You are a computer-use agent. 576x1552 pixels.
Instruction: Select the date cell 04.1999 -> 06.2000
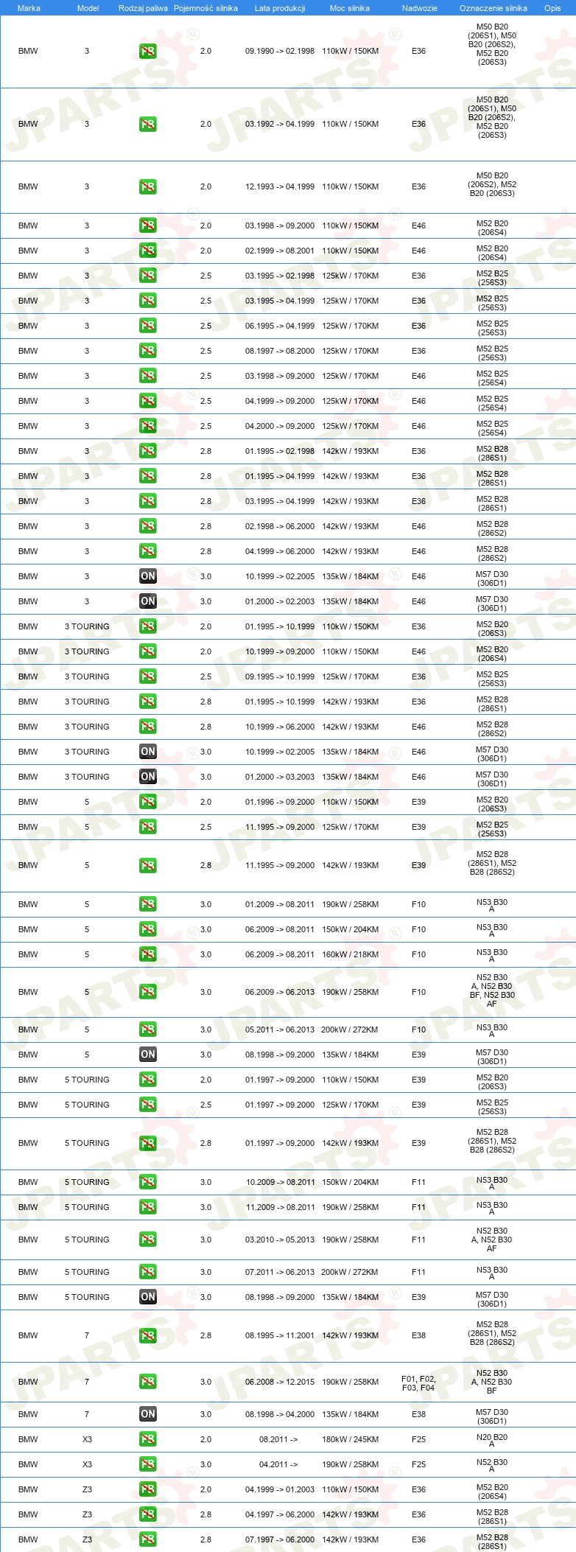[x=280, y=552]
